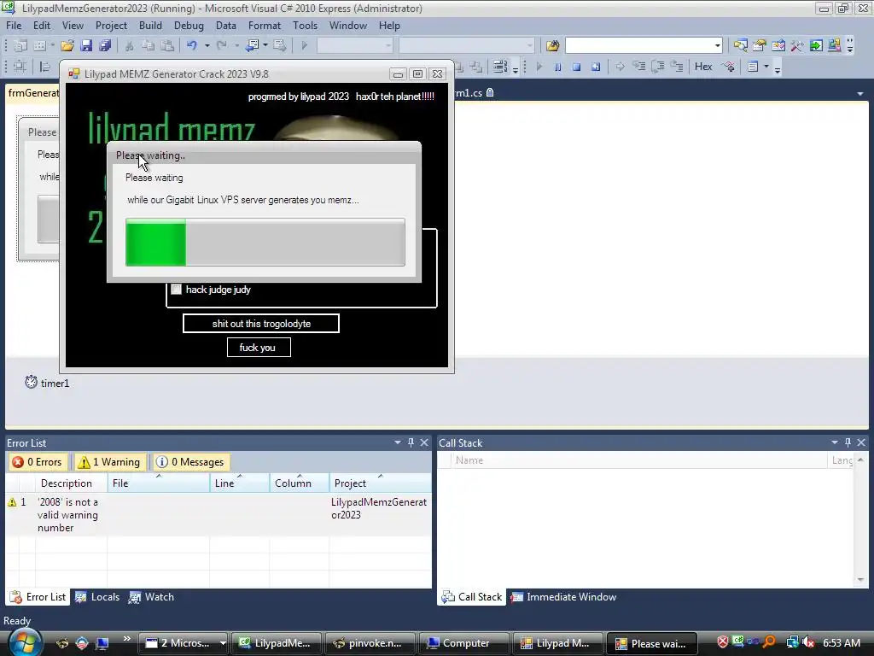874x656 pixels.
Task: Click Show Next Statement arrow icon
Action: point(620,67)
